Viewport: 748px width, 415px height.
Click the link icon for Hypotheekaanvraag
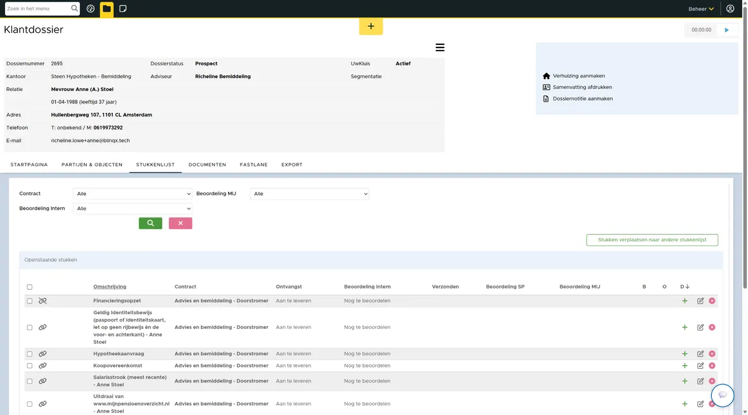pos(42,354)
